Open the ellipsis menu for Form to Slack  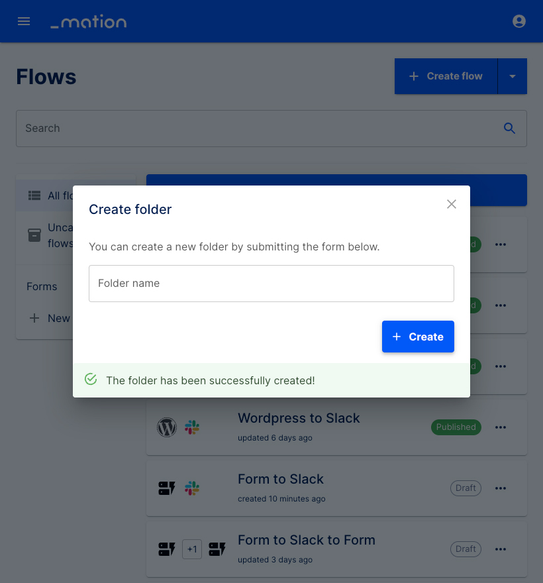[501, 488]
